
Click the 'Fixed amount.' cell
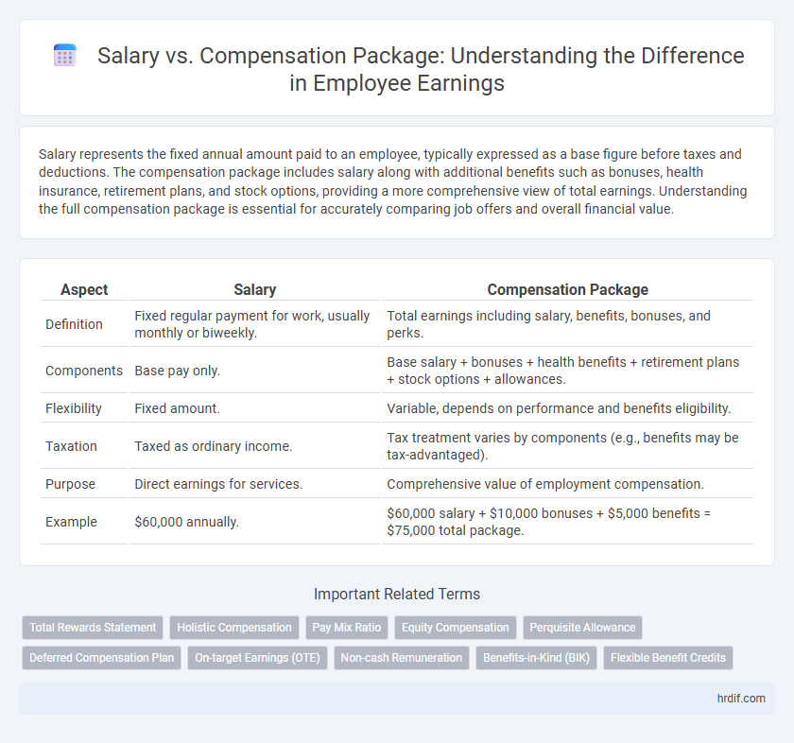[x=254, y=408]
